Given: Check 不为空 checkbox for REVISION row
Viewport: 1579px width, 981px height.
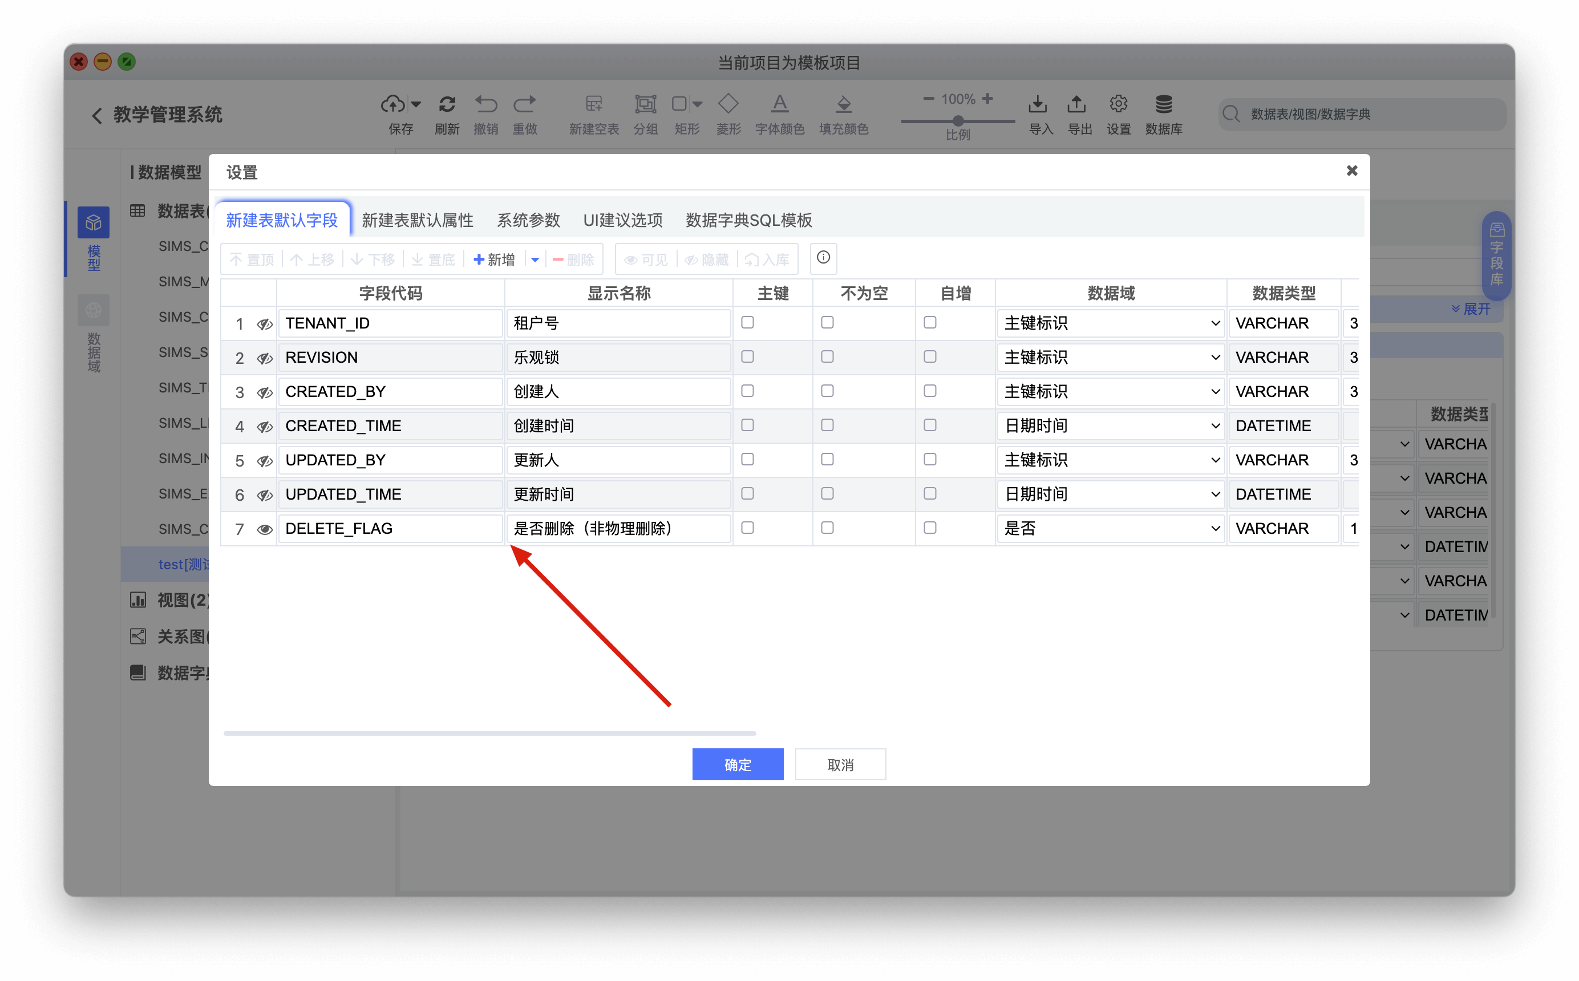Looking at the screenshot, I should 827,357.
